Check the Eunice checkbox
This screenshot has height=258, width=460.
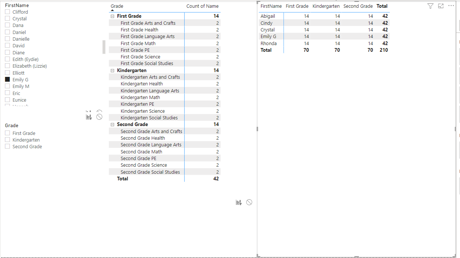(7, 100)
